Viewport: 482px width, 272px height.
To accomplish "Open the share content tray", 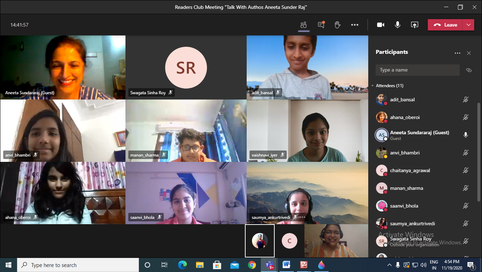I will (x=414, y=25).
